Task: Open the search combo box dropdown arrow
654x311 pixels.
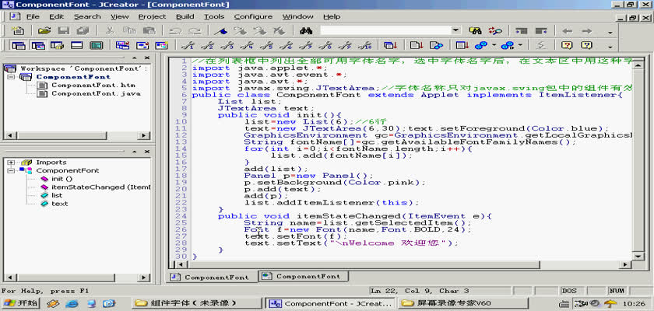Action: [455, 30]
